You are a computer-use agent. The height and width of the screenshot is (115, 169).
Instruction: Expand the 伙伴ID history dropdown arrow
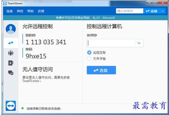point(139,43)
